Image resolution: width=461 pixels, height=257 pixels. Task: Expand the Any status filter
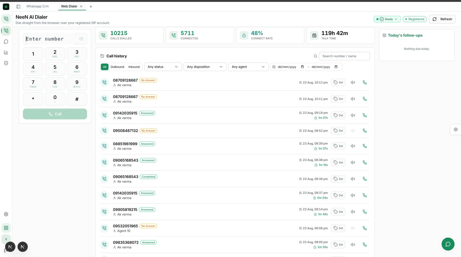point(163,67)
